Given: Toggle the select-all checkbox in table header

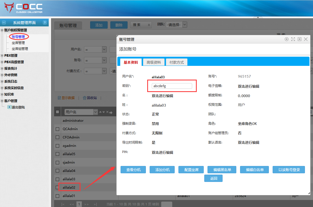Looking at the screenshot, I should point(57,112).
